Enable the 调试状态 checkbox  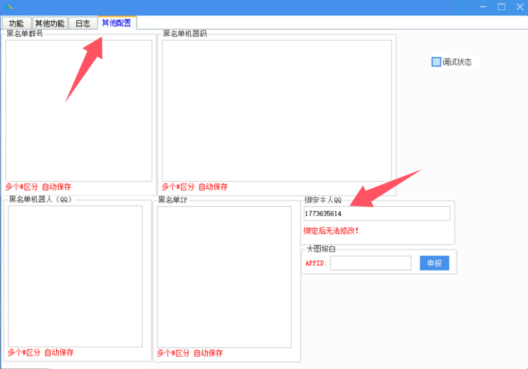436,62
